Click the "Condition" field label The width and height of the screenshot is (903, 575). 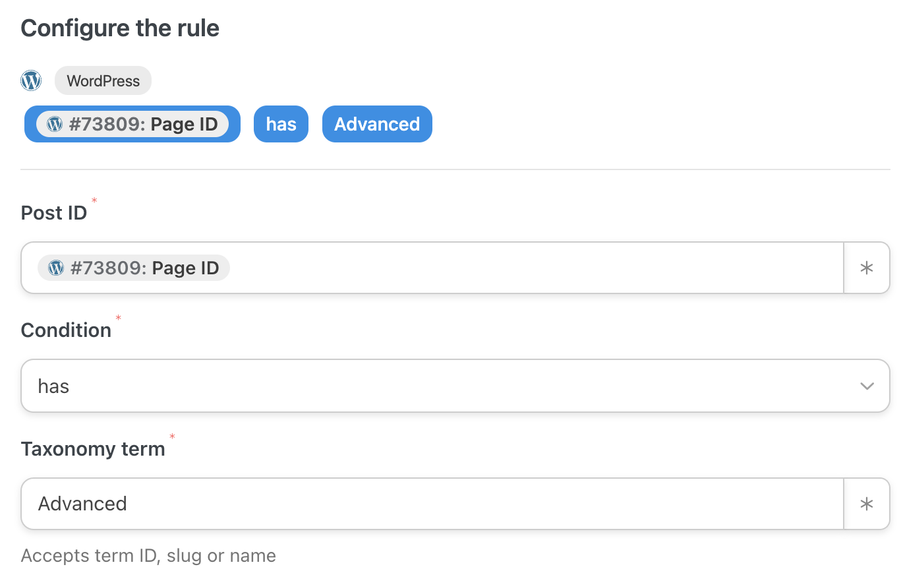66,330
